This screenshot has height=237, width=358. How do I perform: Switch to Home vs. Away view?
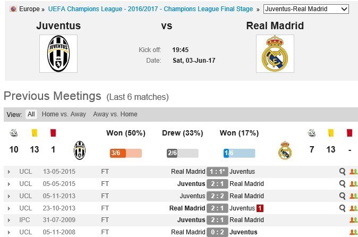[64, 114]
